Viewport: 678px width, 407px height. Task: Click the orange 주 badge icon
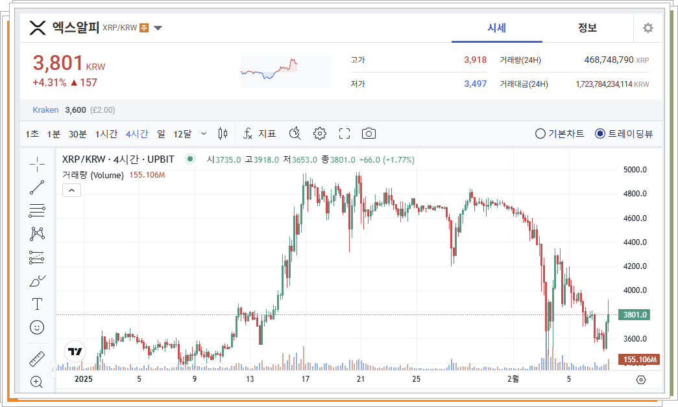(x=144, y=28)
